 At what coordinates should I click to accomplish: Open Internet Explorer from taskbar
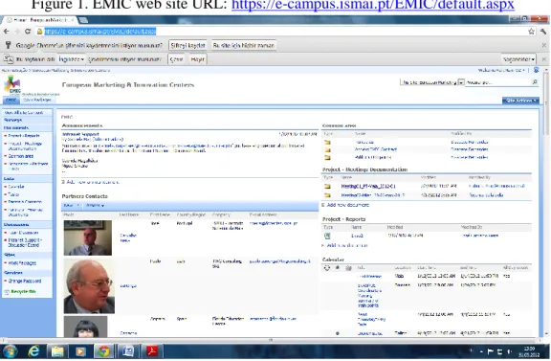click(x=33, y=351)
